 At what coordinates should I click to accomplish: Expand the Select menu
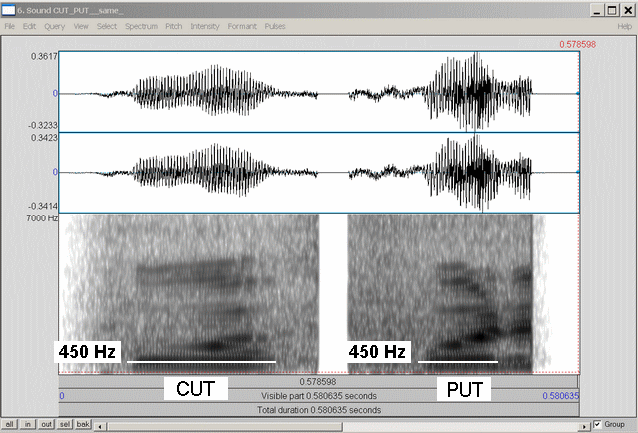[107, 25]
